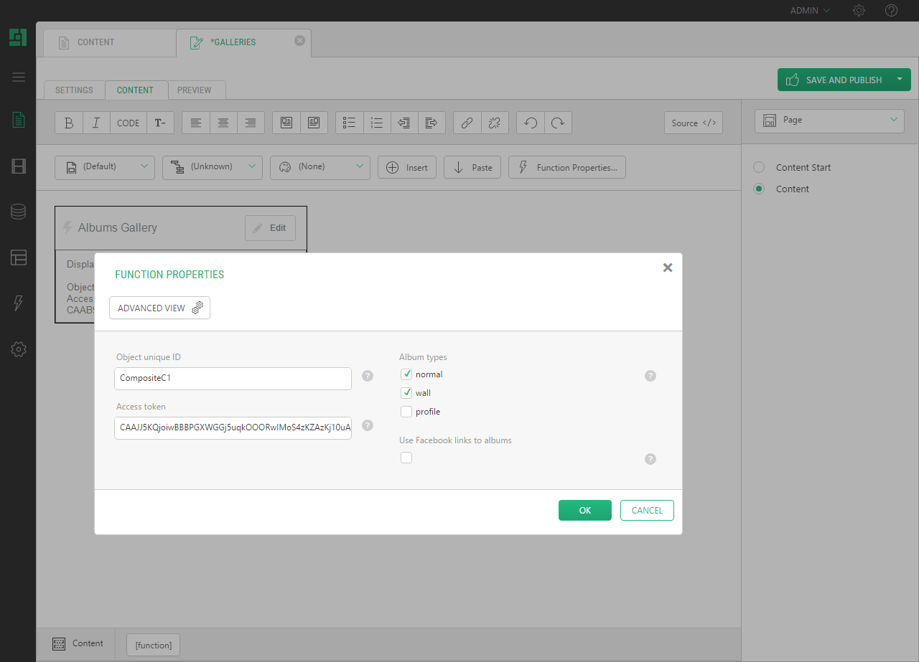This screenshot has width=919, height=662.
Task: Open the ADMIN user dropdown
Action: (x=810, y=11)
